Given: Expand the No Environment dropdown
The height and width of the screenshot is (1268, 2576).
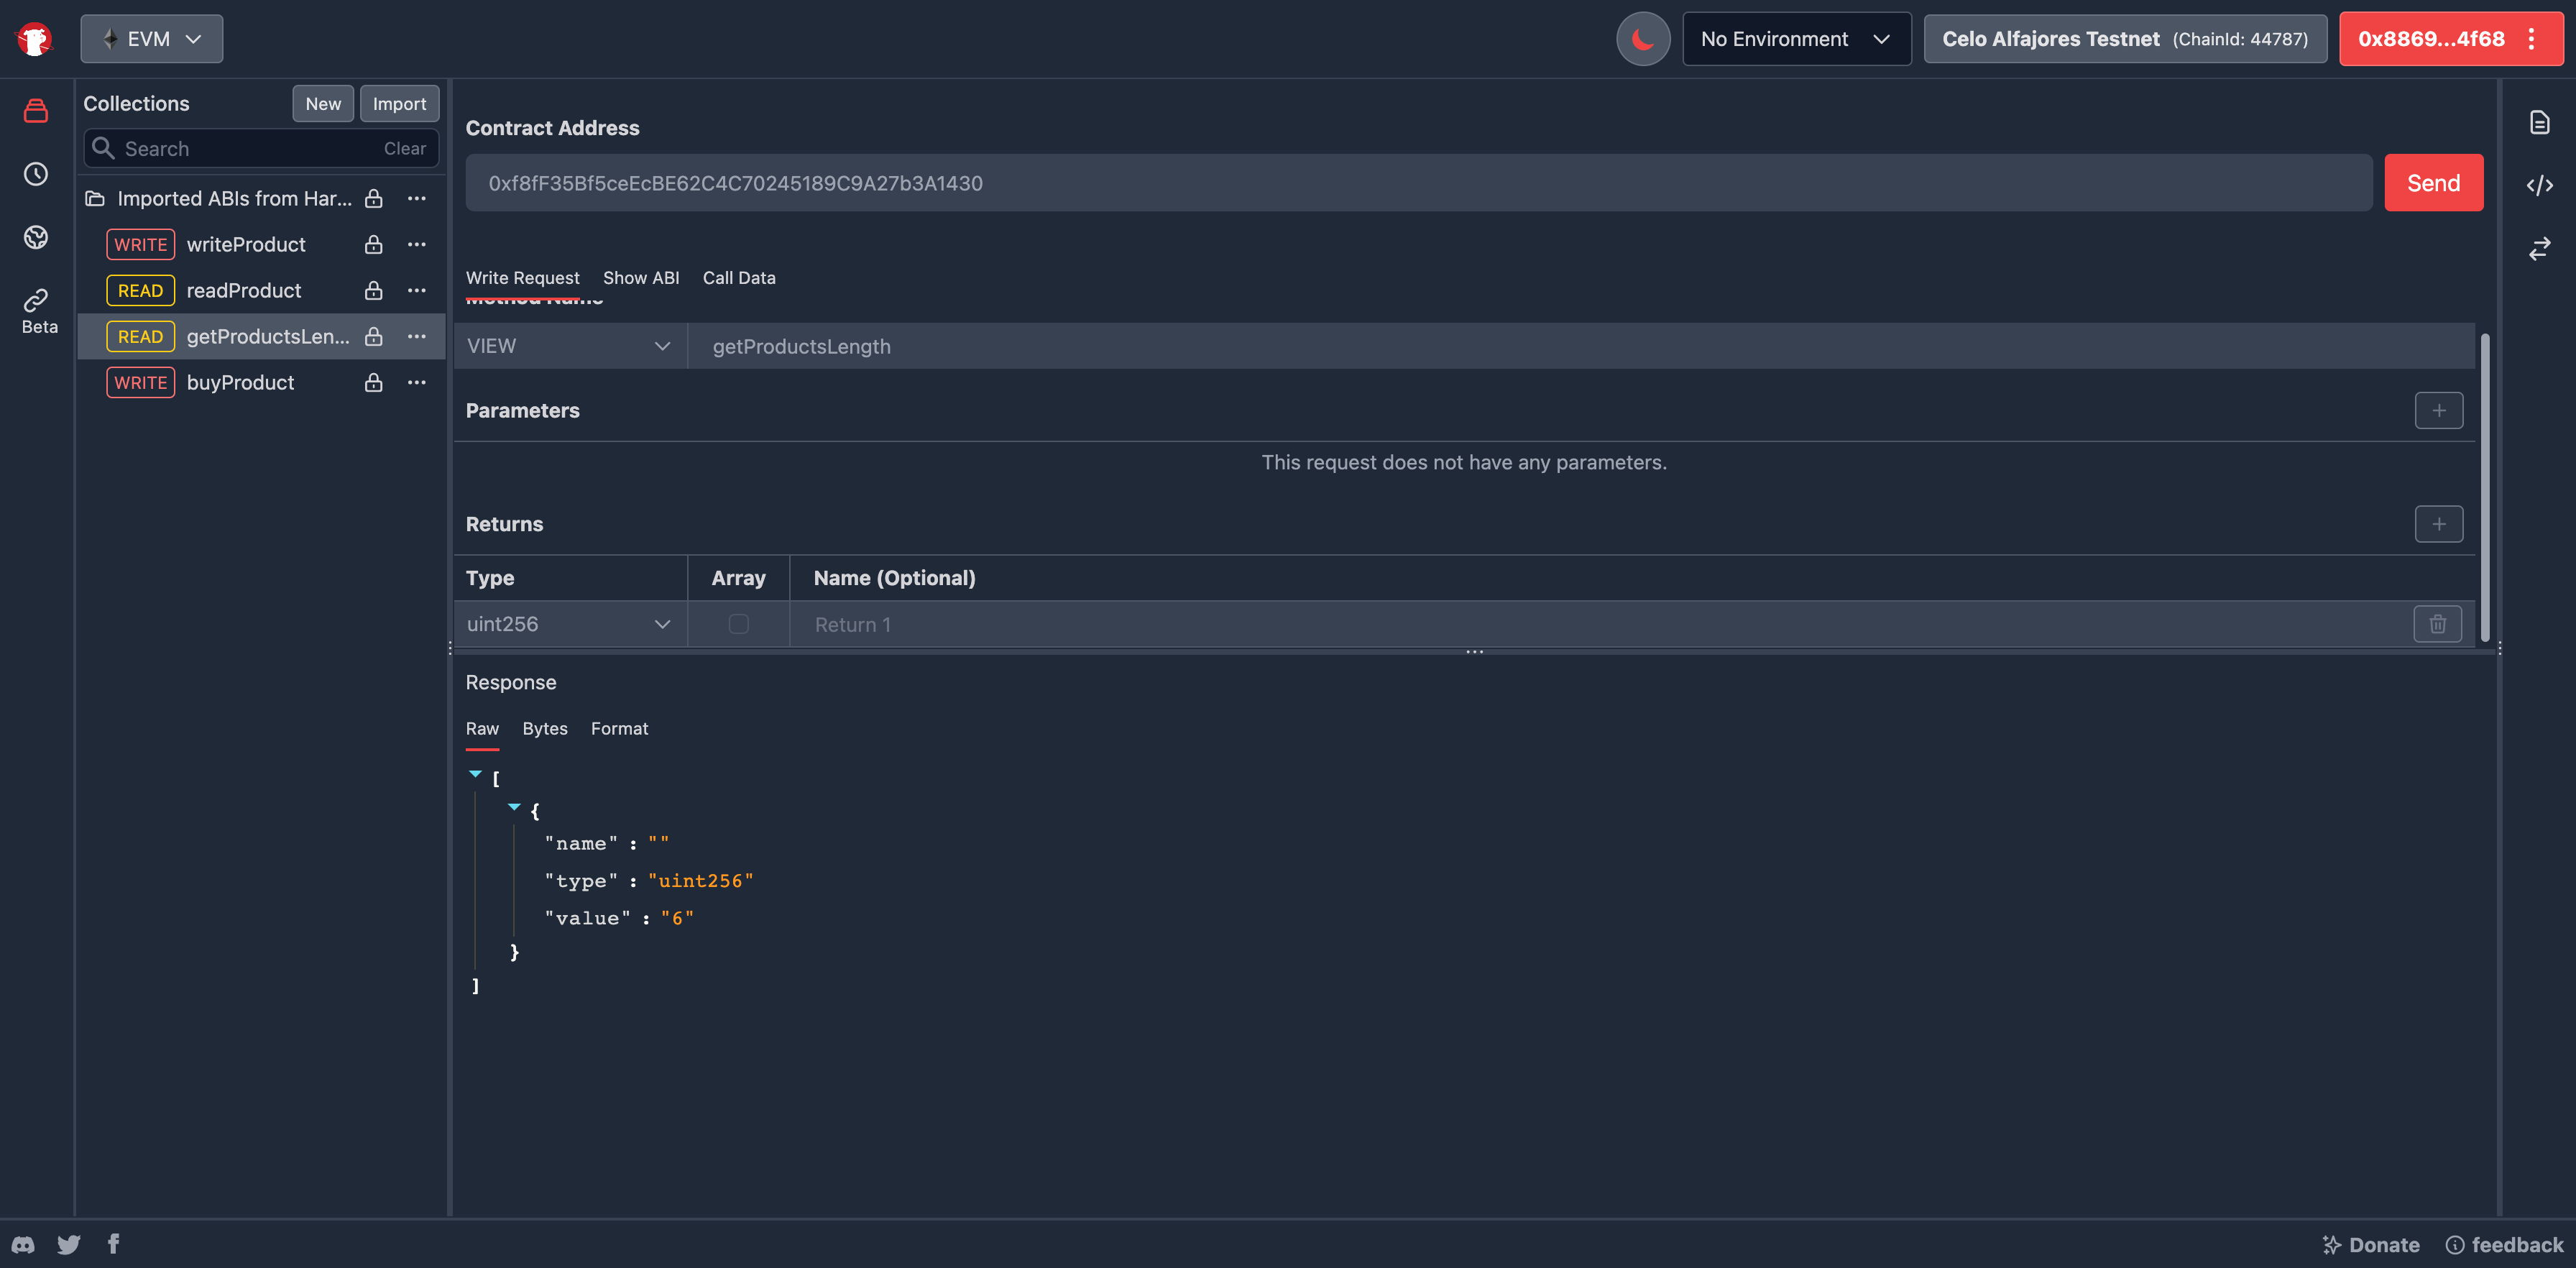Looking at the screenshot, I should click(x=1796, y=39).
